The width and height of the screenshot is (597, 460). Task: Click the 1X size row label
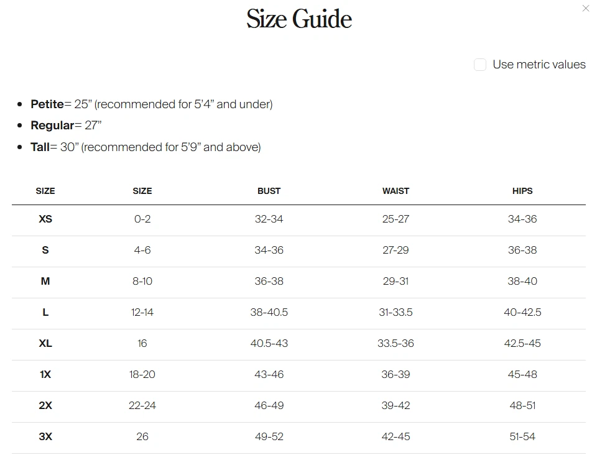pyautogui.click(x=45, y=375)
